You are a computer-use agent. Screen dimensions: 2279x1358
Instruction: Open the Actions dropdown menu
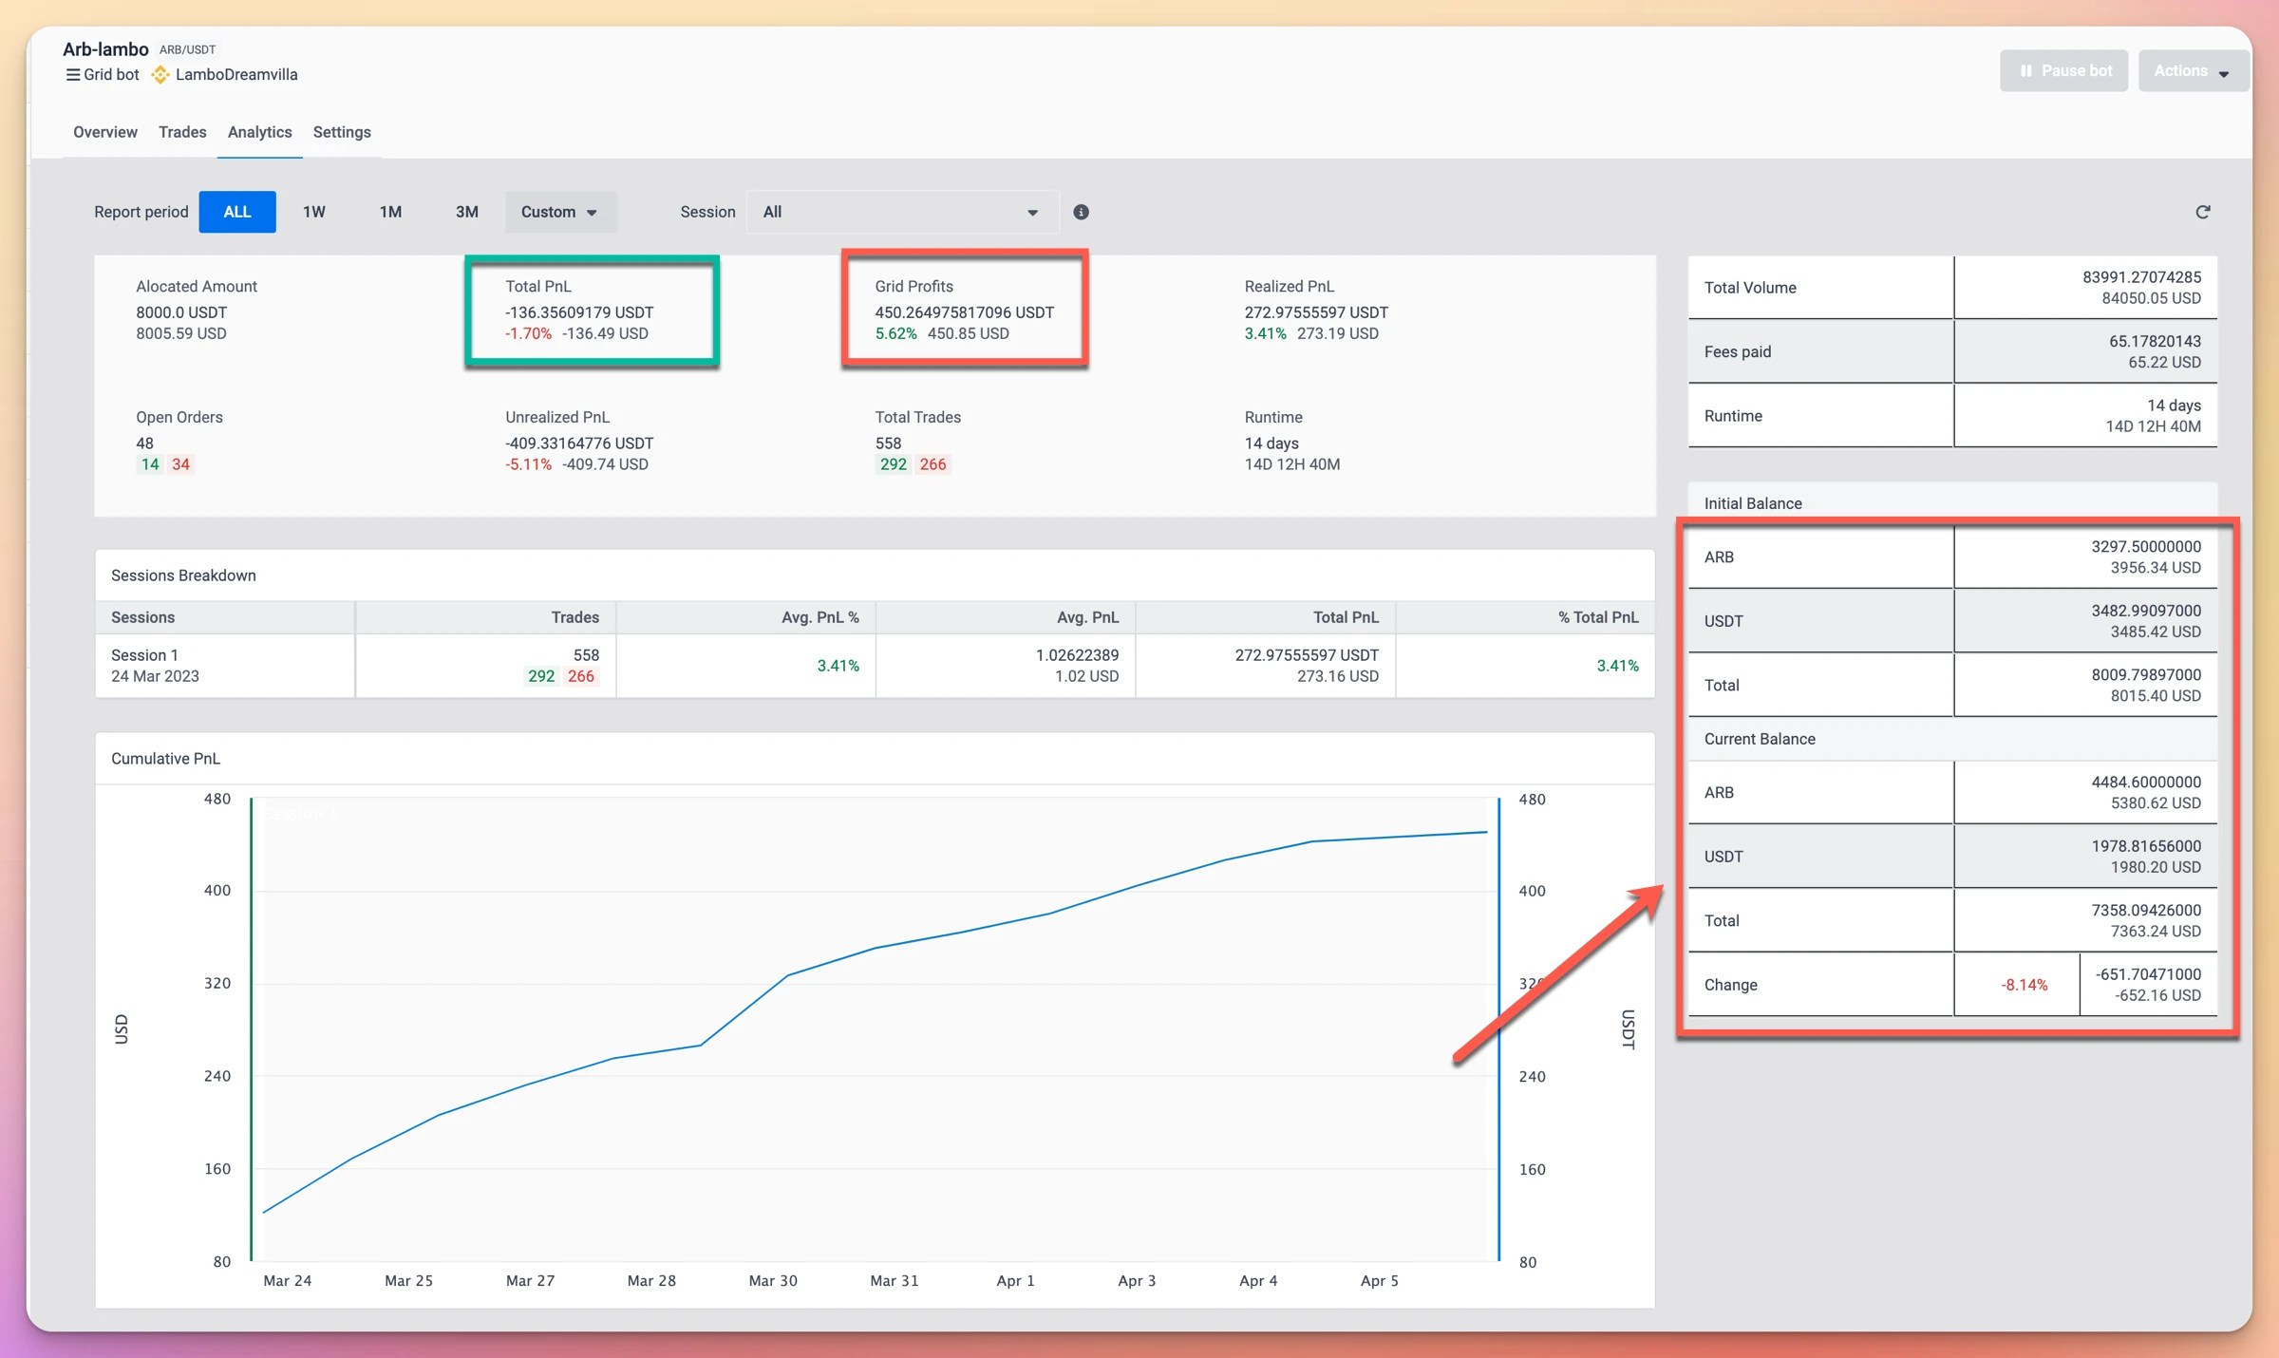pos(2192,71)
